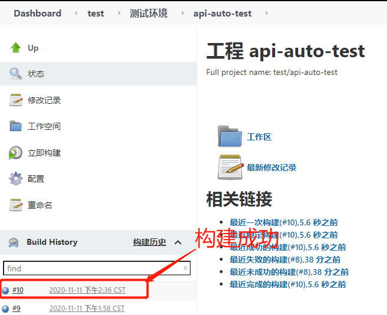Click the 相关链接 heading
This screenshot has width=387, height=315.
click(239, 199)
